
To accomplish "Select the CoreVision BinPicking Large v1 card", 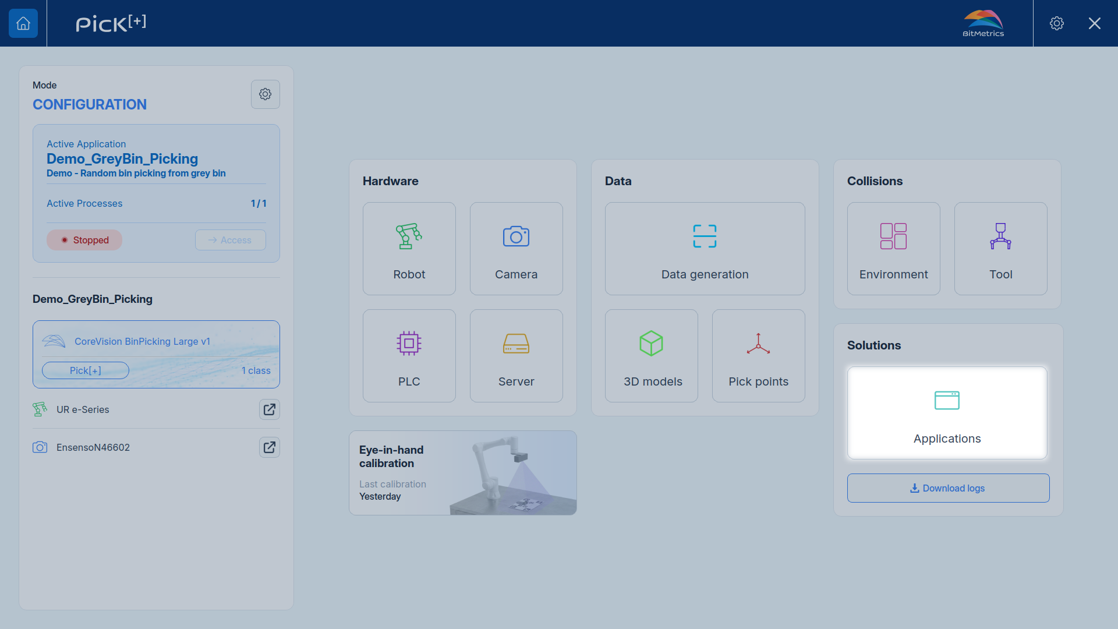I will (156, 354).
